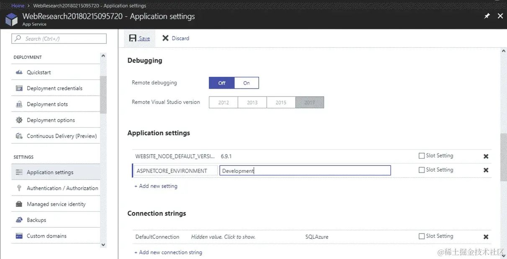Select Visual Studio version 2013
This screenshot has width=507, height=259.
click(252, 102)
